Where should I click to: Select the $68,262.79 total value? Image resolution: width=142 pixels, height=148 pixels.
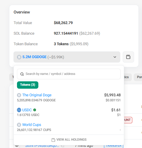[x=63, y=23]
